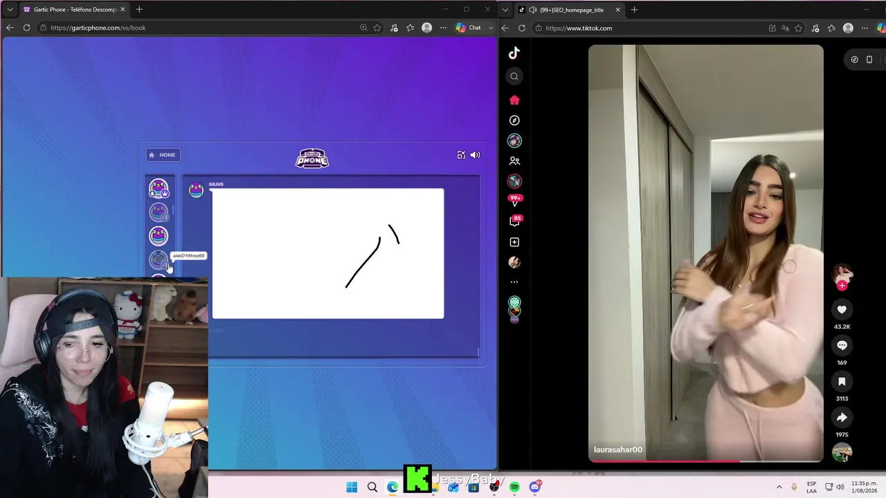Open the TikTok Friends page
Screen dimensions: 886x498
[x=514, y=160]
